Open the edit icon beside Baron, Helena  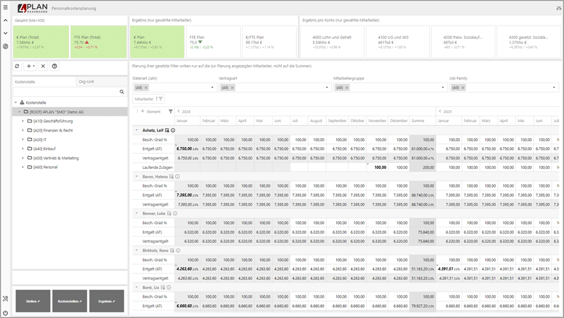pos(171,177)
